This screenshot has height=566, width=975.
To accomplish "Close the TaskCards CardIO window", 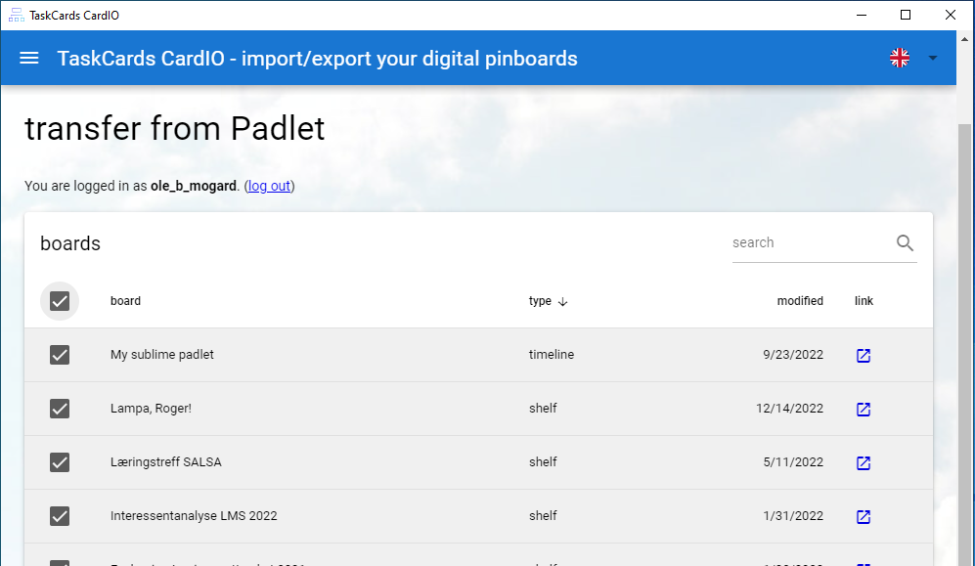I will [x=951, y=15].
